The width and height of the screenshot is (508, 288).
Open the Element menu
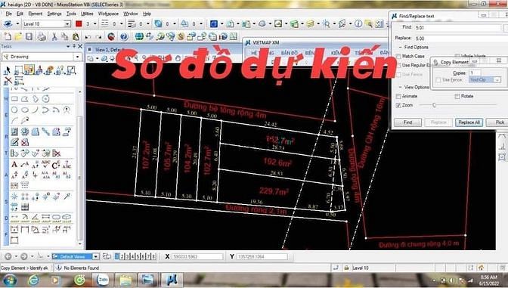36,14
